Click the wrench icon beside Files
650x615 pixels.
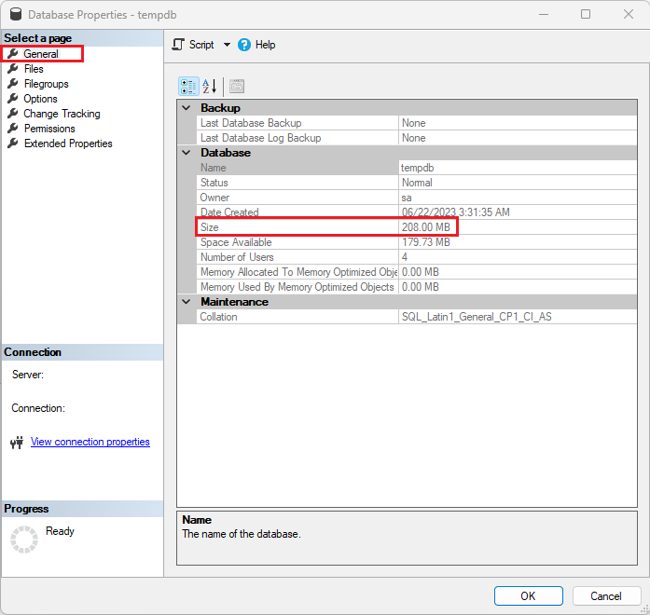[x=13, y=68]
